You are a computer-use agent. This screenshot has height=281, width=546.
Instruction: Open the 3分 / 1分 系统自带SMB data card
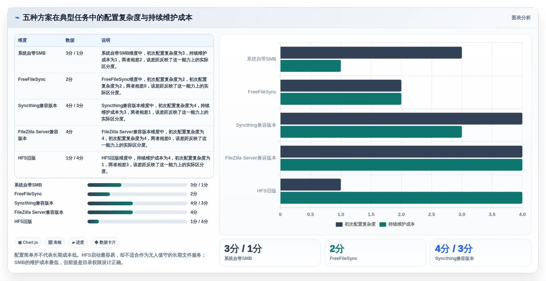coord(270,253)
